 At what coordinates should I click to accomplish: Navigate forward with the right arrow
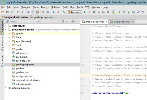pyautogui.click(x=58, y=12)
